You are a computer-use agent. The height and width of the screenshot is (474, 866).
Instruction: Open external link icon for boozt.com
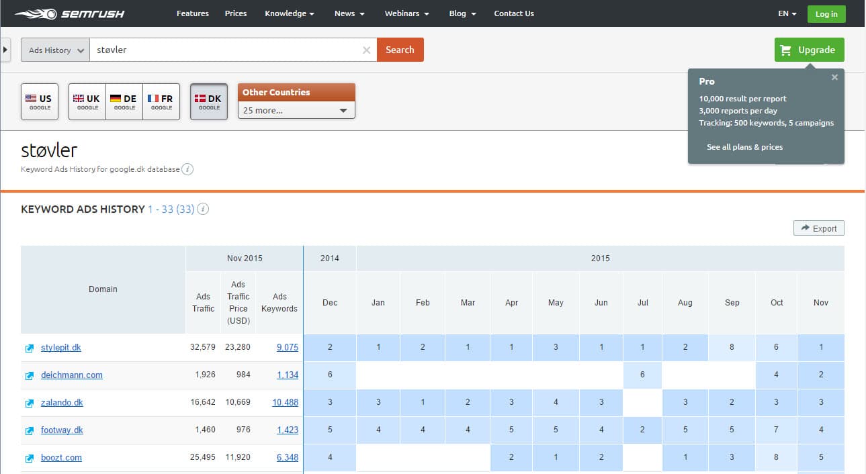tap(30, 459)
